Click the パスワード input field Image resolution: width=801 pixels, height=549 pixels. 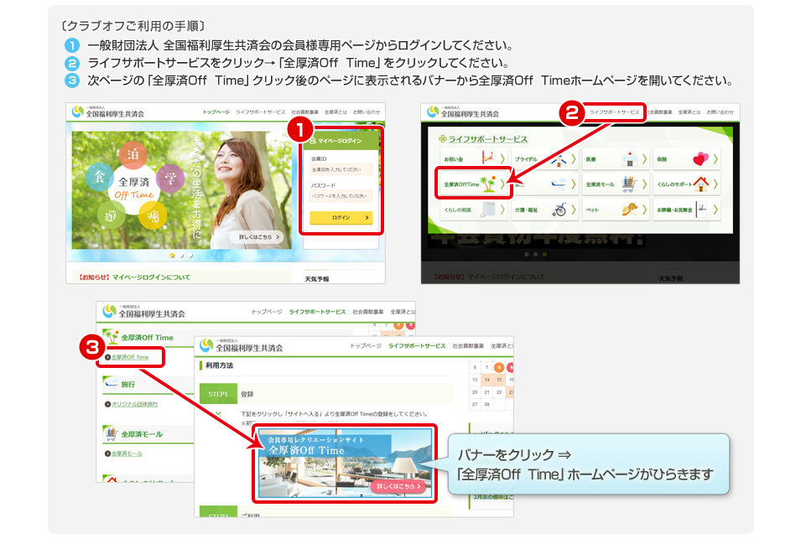click(x=341, y=196)
